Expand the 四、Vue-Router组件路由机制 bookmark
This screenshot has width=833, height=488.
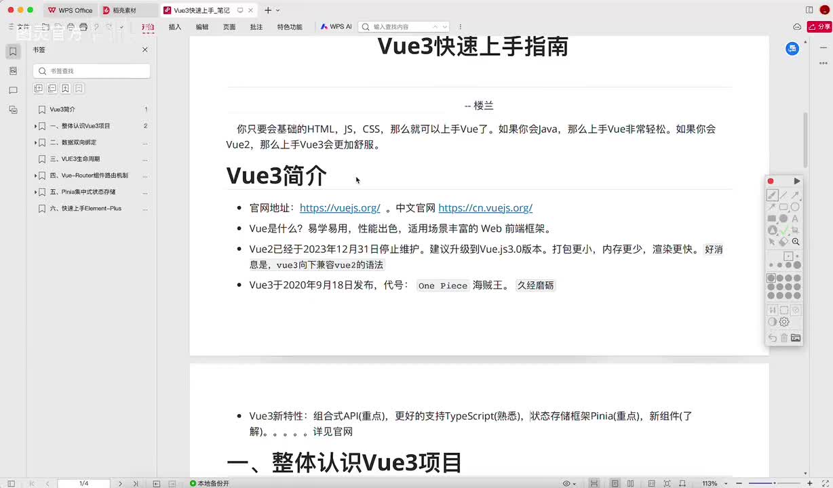pyautogui.click(x=35, y=176)
